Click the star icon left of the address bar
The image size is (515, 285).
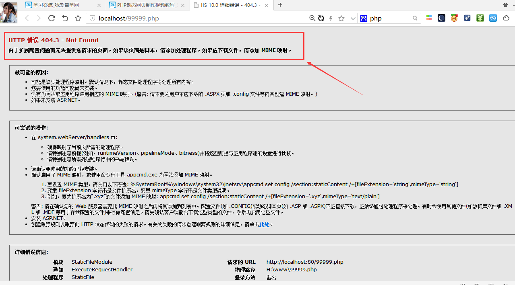tap(78, 18)
